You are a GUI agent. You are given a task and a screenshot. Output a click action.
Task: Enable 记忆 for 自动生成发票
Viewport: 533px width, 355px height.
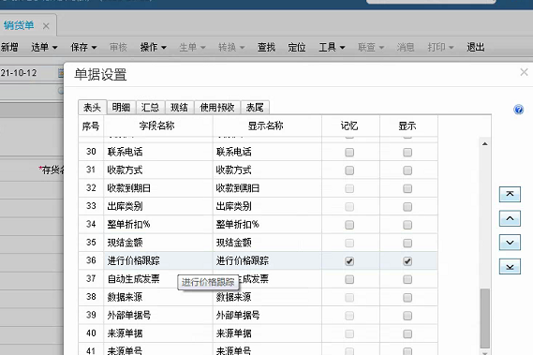tap(349, 279)
